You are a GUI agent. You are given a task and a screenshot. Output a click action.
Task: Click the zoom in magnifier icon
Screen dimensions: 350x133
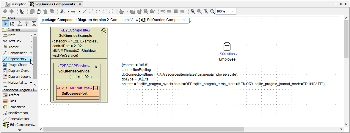(x=206, y=11)
